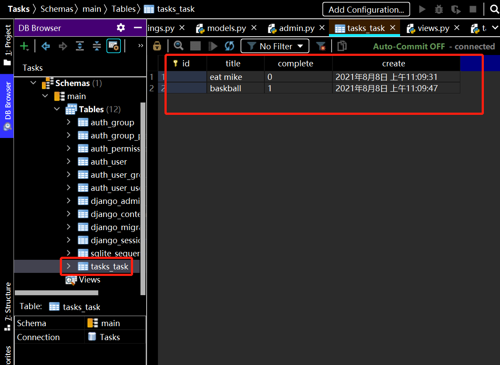Add new connection with green plus
Image resolution: width=500 pixels, height=365 pixels.
[x=24, y=46]
